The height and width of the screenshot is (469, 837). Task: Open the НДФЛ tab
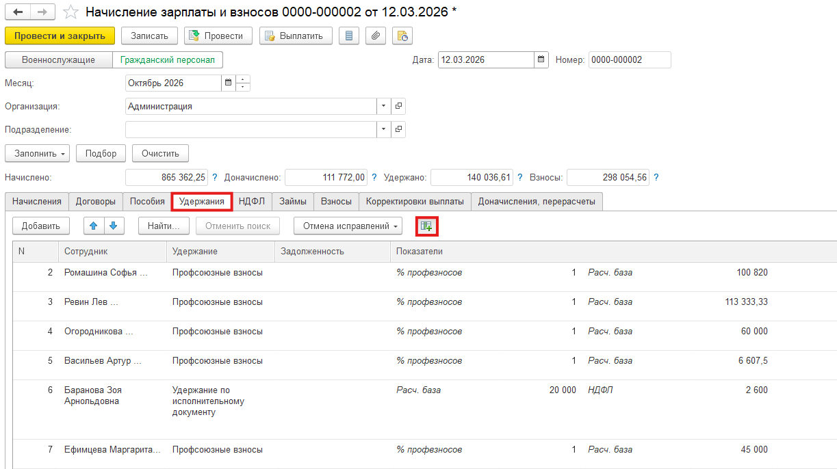pos(252,202)
